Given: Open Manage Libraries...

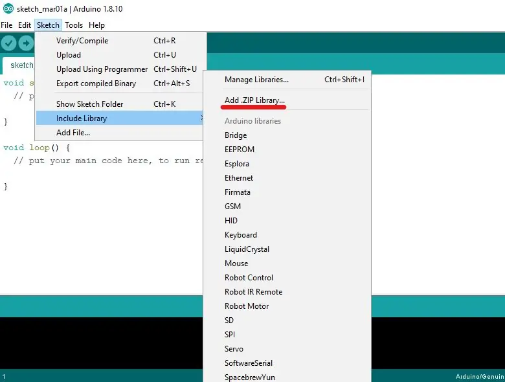Looking at the screenshot, I should tap(287, 80).
